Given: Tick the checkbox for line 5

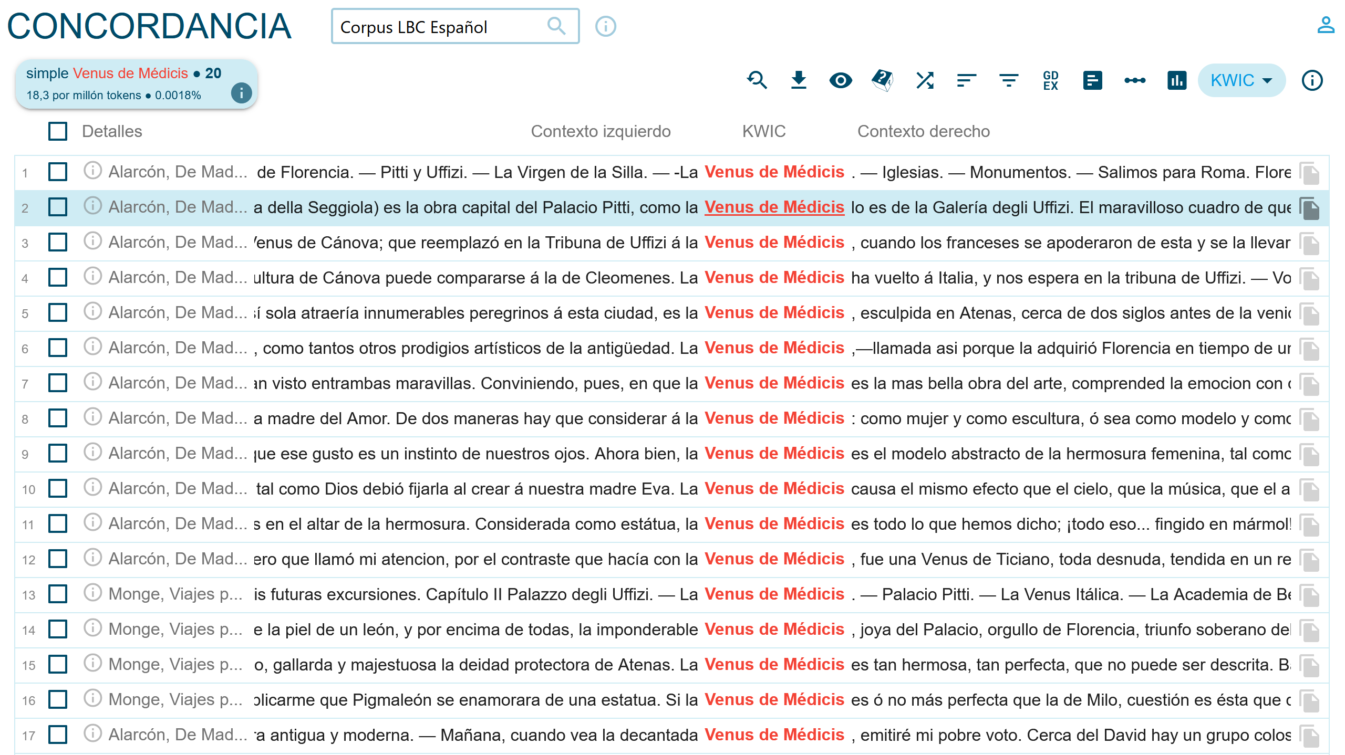Looking at the screenshot, I should (x=58, y=312).
